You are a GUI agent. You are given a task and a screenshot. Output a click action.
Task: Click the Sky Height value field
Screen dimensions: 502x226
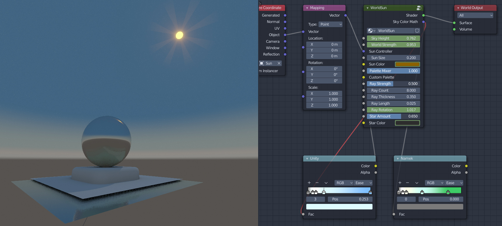point(393,38)
